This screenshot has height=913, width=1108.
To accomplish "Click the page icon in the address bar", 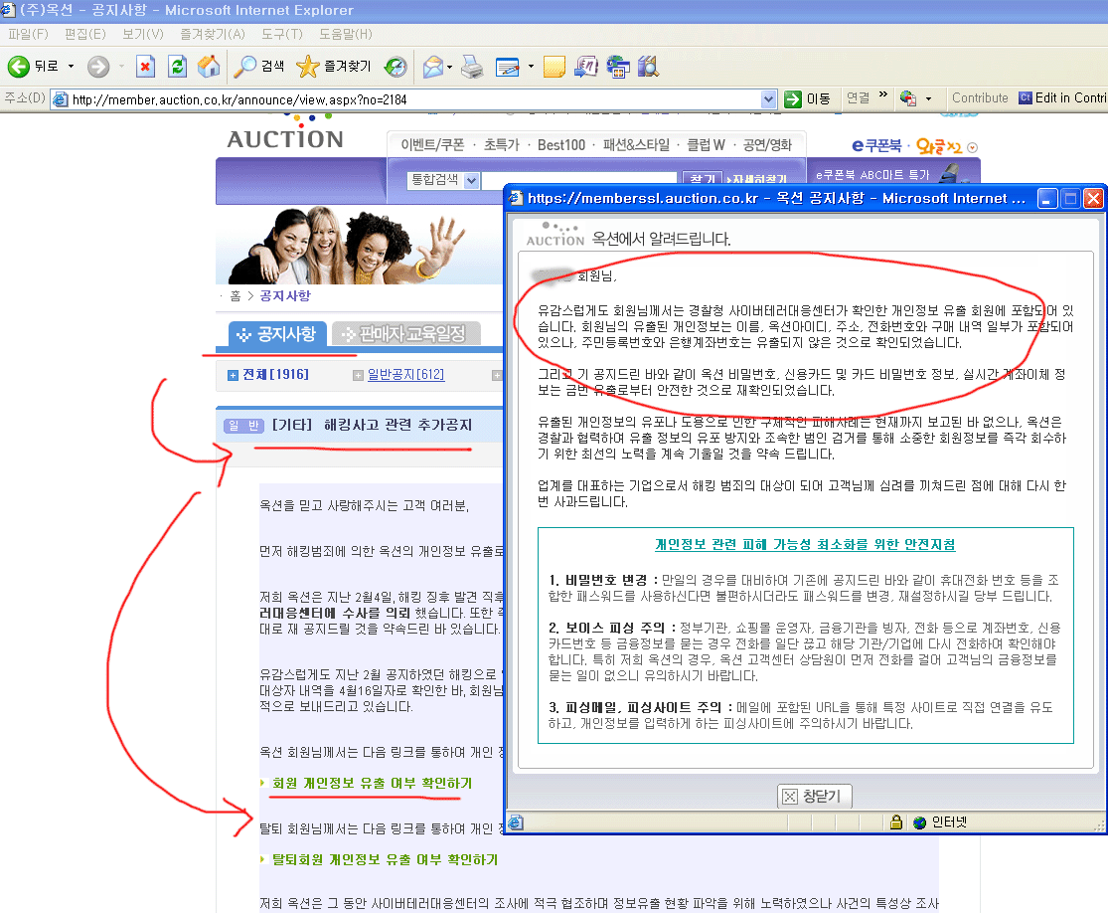I will pos(61,99).
